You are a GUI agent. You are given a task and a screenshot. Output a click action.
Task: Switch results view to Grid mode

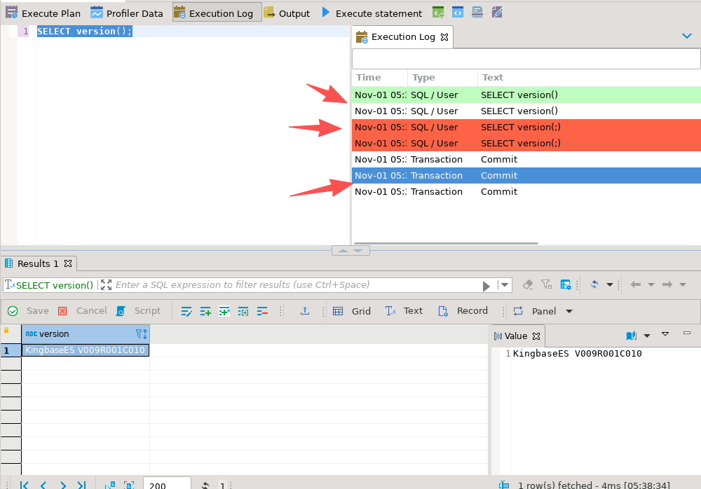click(x=352, y=311)
